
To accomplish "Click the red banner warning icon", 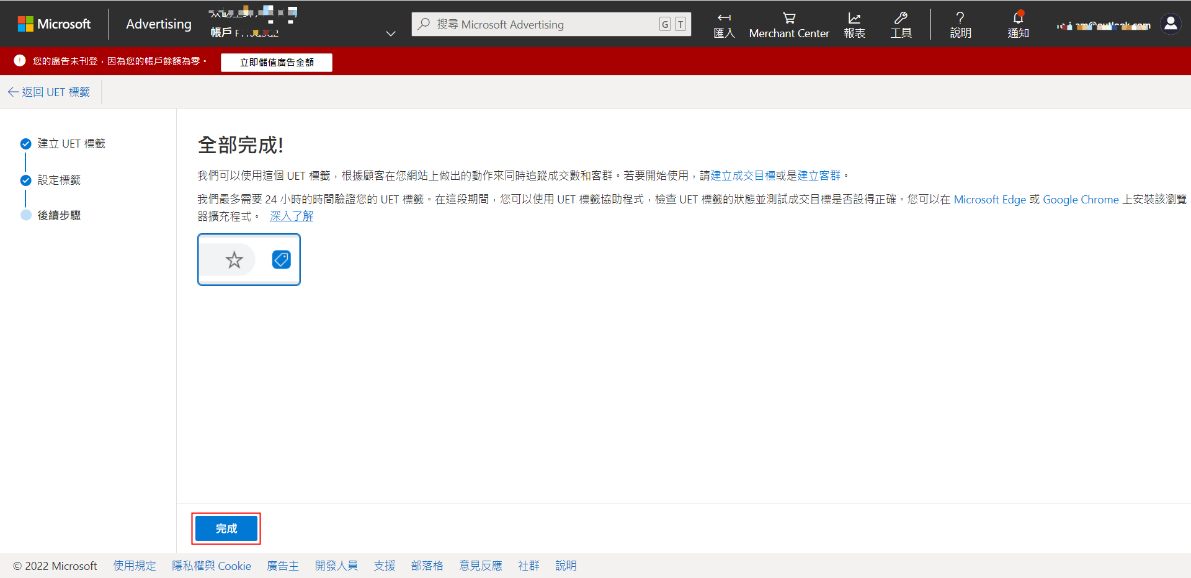I will pos(20,61).
